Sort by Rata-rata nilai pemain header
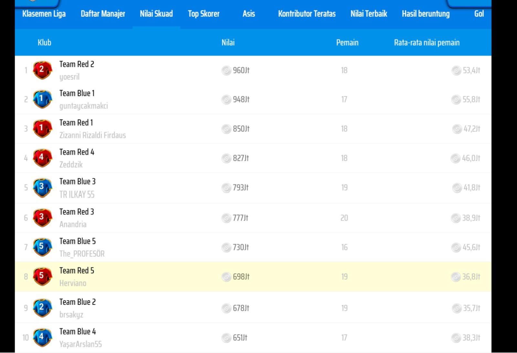The height and width of the screenshot is (353, 517). 427,43
